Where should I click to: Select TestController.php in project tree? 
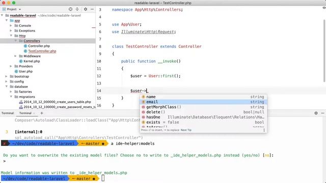pyautogui.click(x=42, y=51)
